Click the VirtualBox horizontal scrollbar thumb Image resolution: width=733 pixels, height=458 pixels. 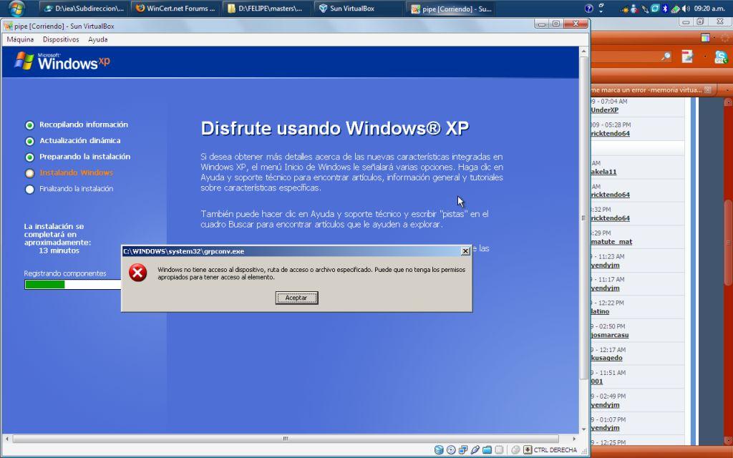pos(286,439)
